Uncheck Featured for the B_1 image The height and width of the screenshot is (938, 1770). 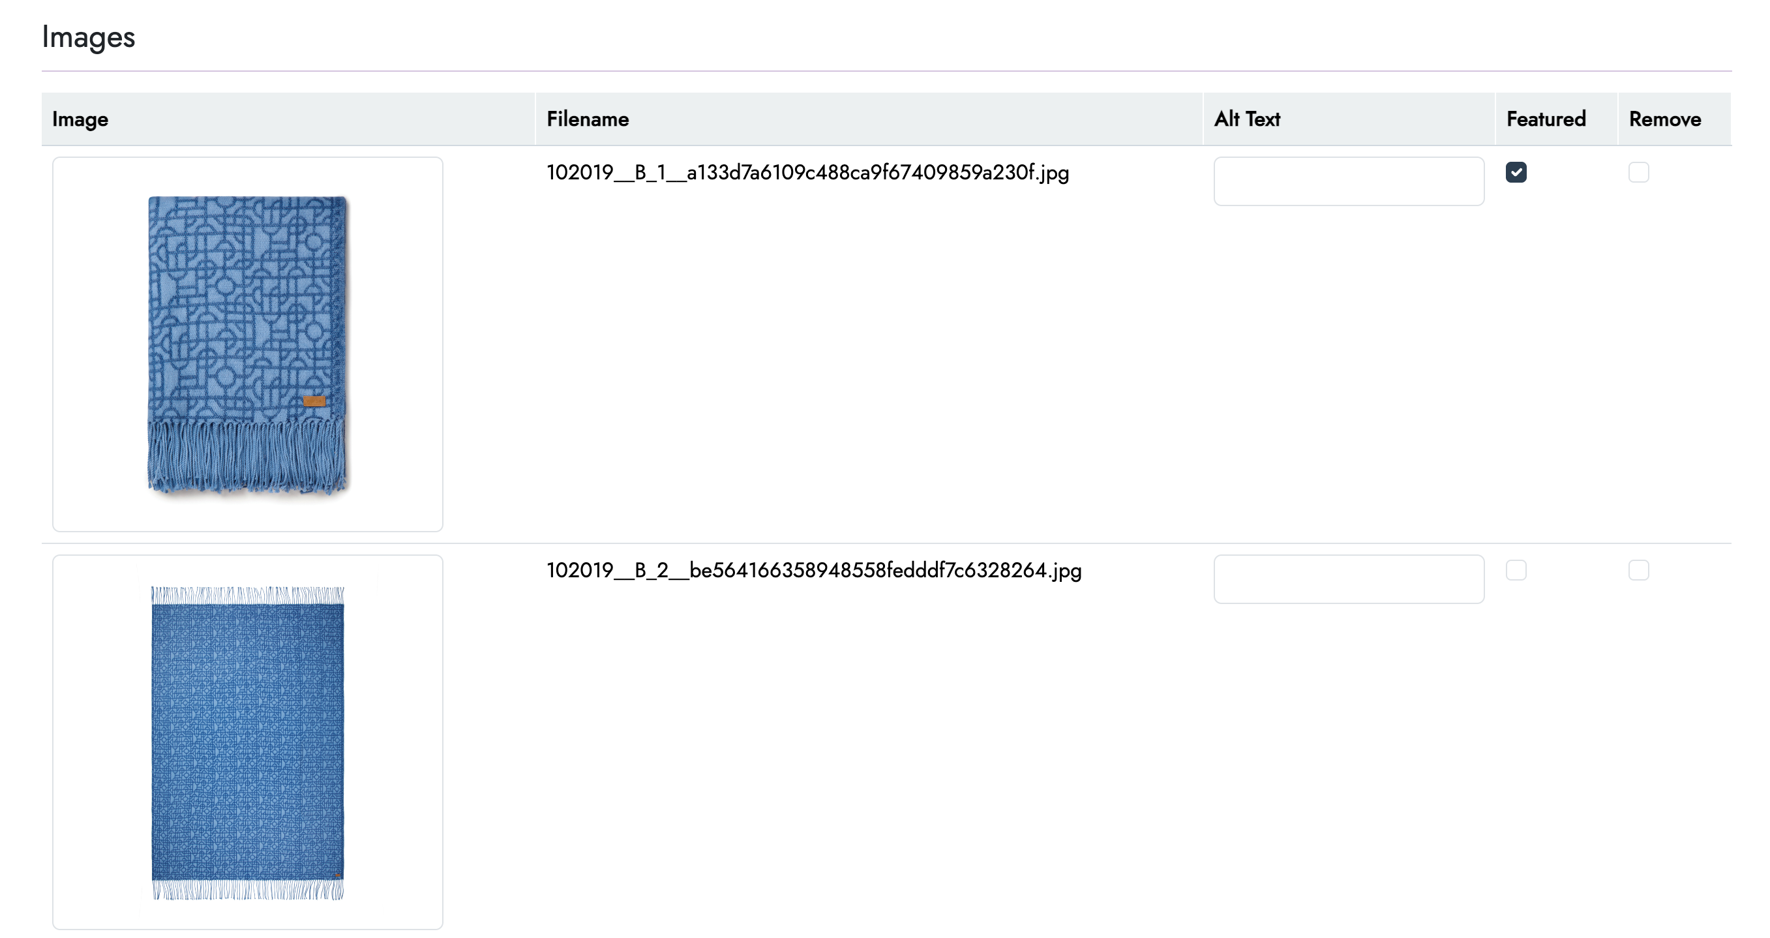(x=1516, y=172)
